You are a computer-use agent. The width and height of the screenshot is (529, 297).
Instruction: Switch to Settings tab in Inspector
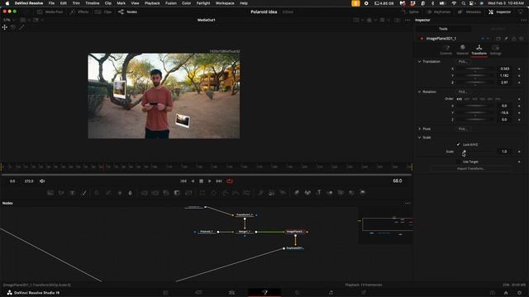pos(495,49)
